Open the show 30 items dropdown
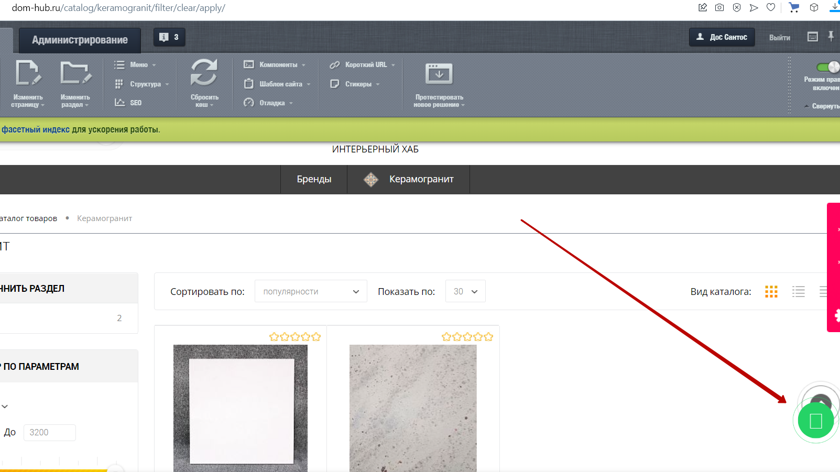 click(465, 291)
